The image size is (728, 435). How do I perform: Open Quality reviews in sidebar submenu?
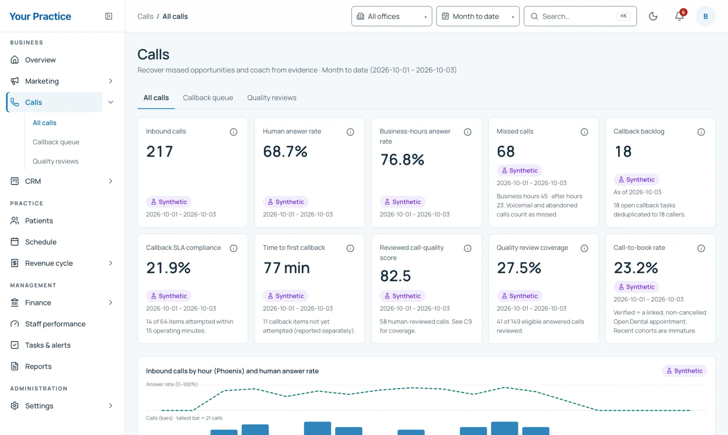click(56, 161)
